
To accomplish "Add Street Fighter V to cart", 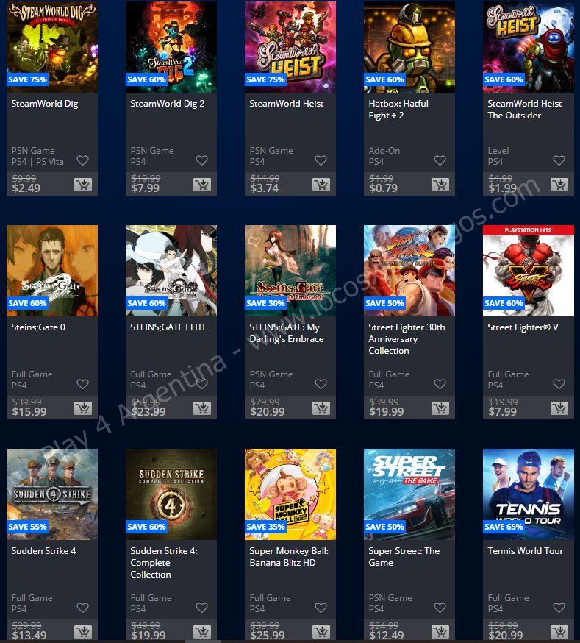I will [559, 408].
